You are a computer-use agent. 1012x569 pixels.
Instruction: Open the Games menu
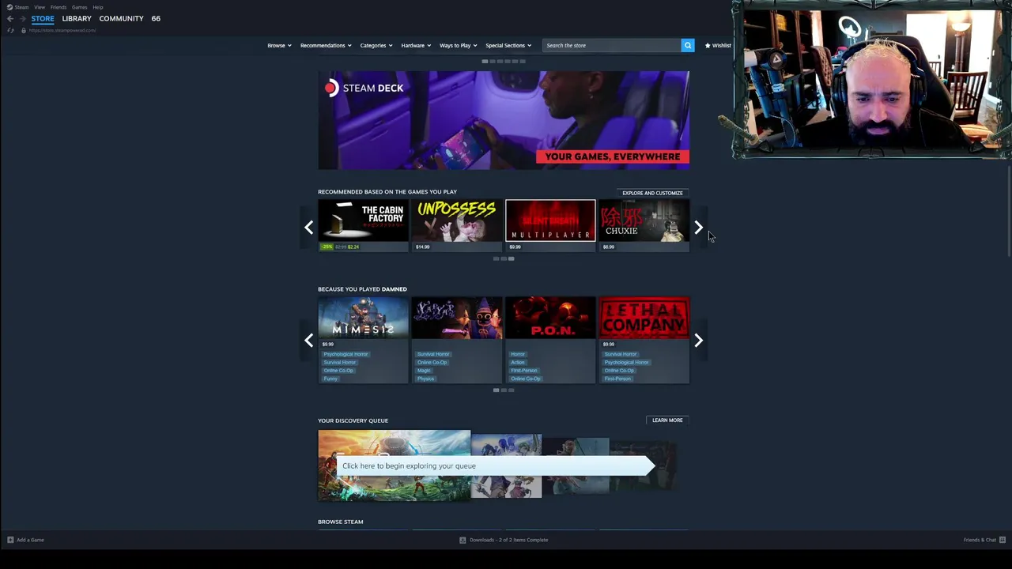pyautogui.click(x=79, y=7)
